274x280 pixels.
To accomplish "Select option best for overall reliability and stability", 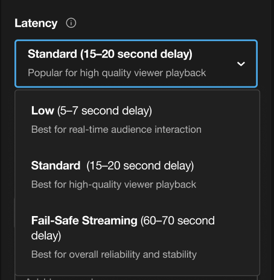I will point(114,255).
